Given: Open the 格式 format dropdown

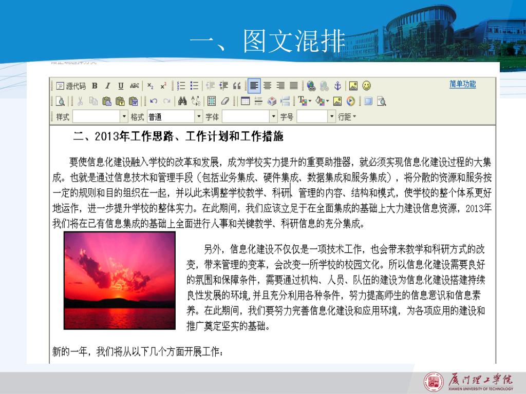Looking at the screenshot, I should 199,116.
